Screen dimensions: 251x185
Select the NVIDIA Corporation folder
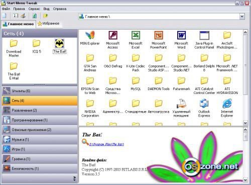point(90,103)
